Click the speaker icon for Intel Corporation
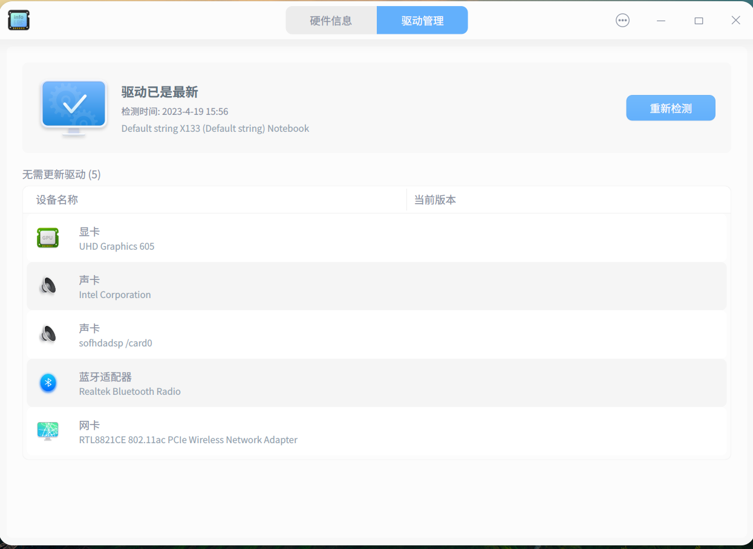The height and width of the screenshot is (549, 753). click(x=48, y=287)
